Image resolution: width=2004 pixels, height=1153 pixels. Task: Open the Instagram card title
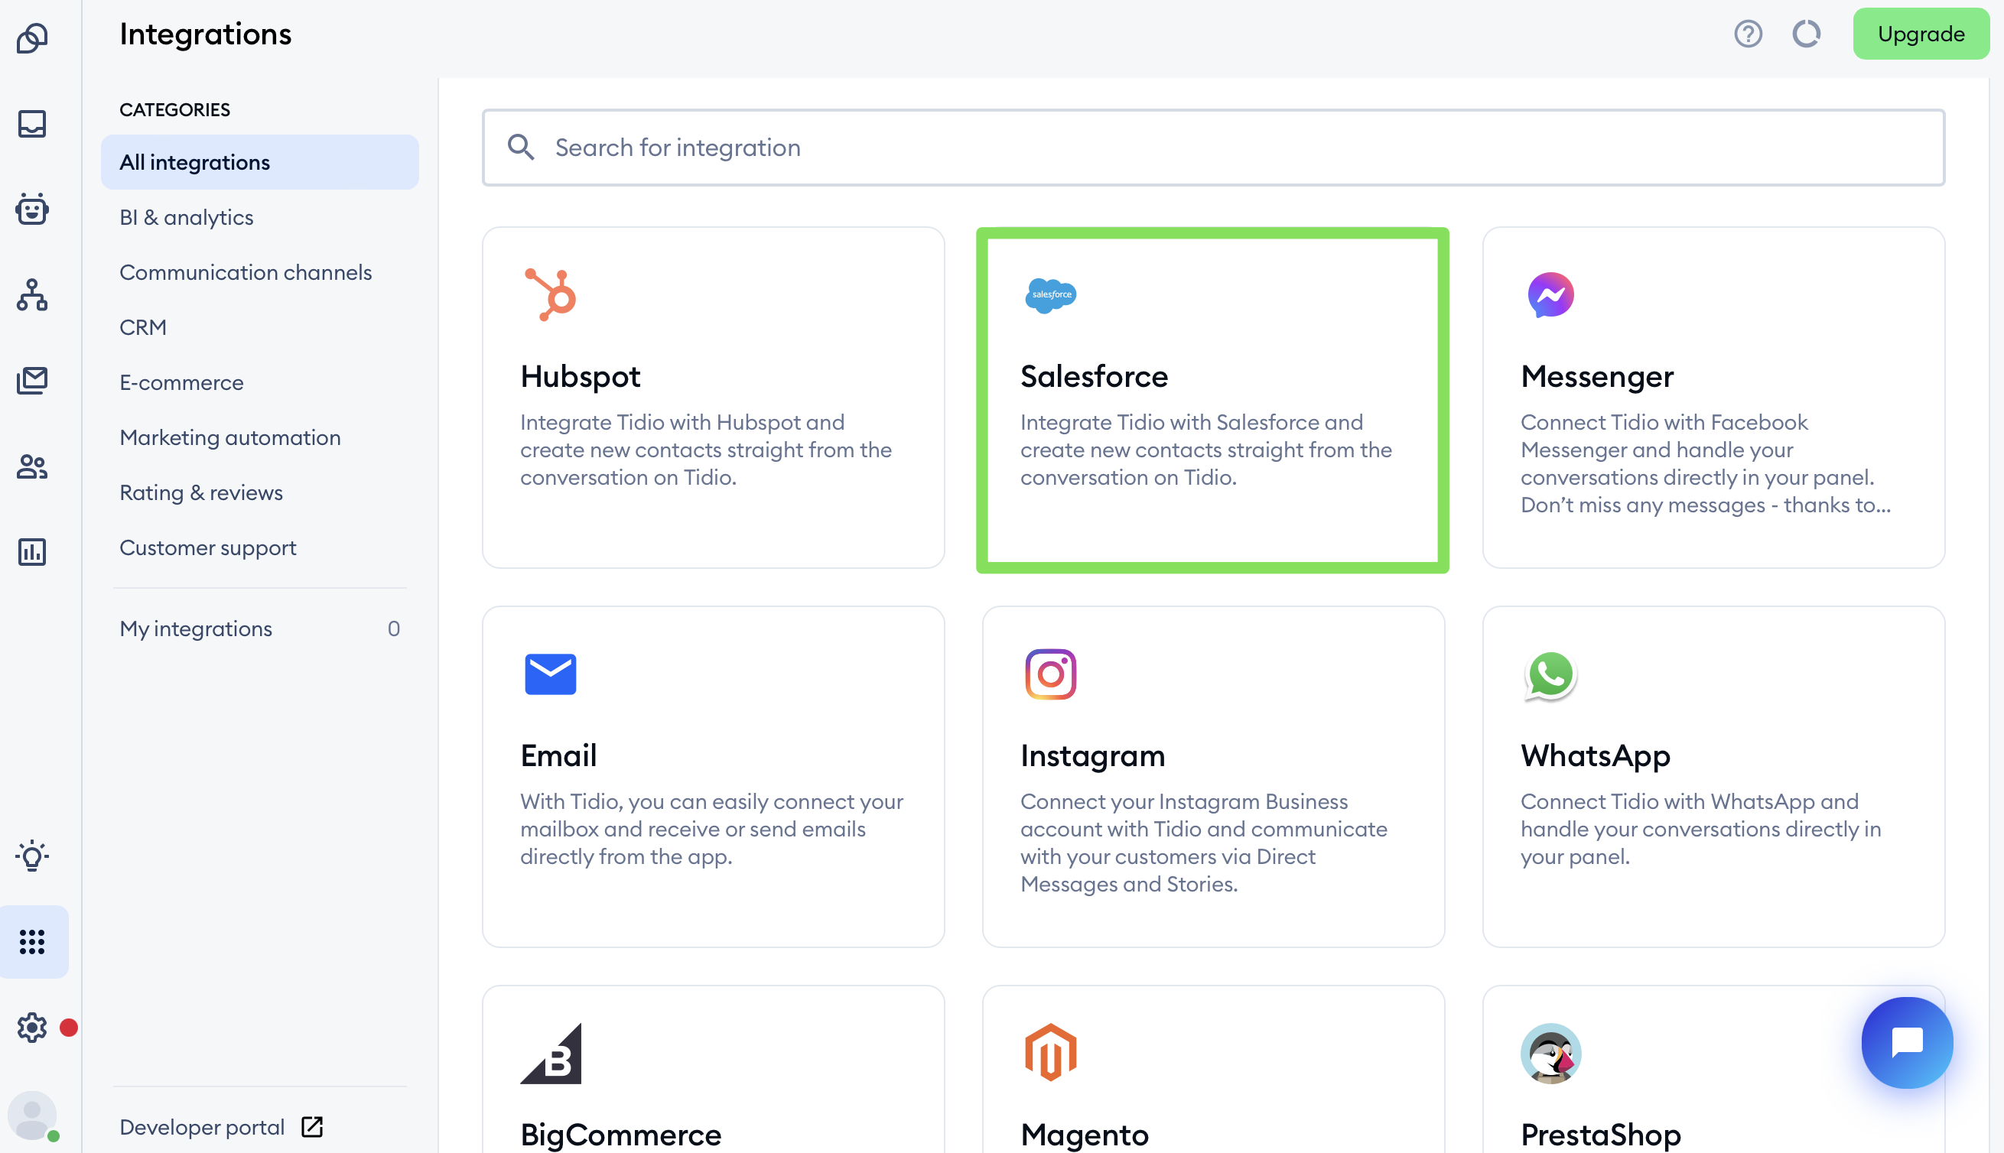(1093, 755)
